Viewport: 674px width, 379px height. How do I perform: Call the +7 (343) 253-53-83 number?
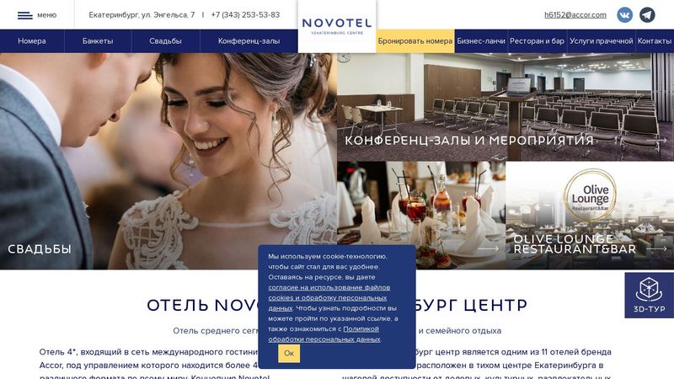click(x=245, y=15)
